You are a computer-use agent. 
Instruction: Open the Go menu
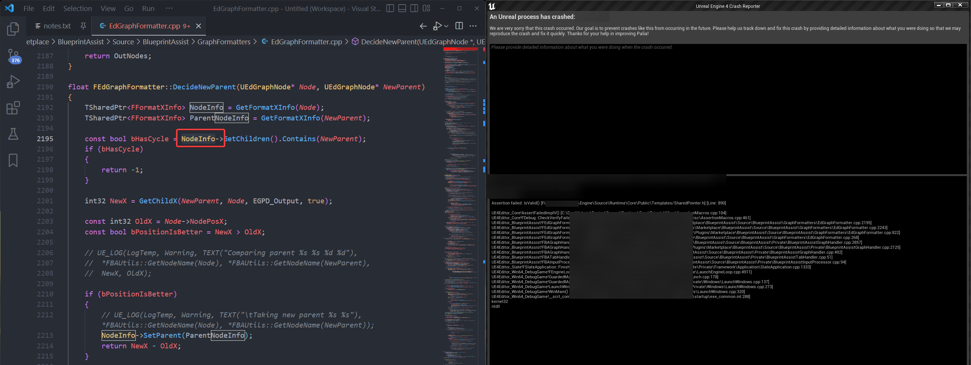click(x=129, y=8)
